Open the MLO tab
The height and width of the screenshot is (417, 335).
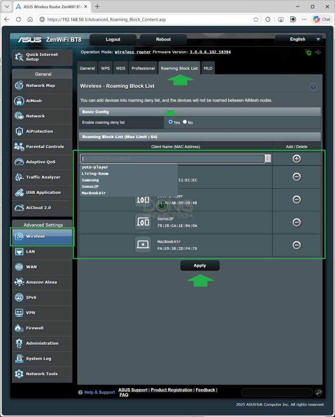point(208,68)
